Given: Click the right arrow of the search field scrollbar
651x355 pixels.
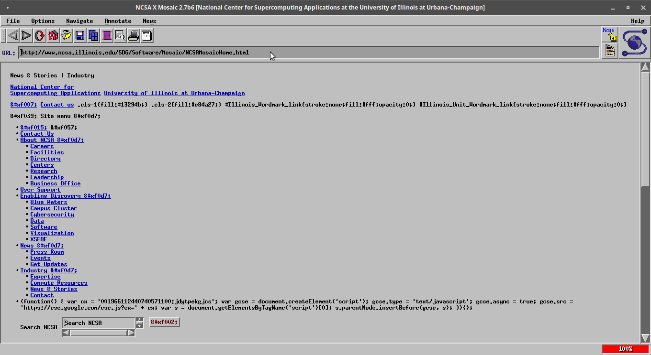Looking at the screenshot, I should click(131, 333).
